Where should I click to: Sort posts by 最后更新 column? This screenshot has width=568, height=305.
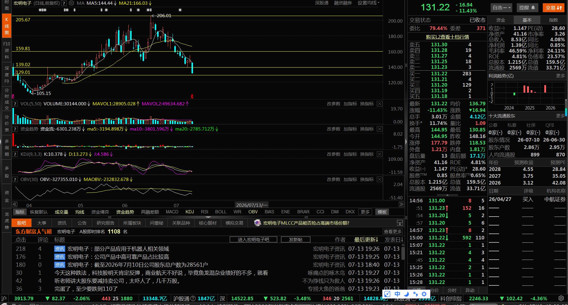(366, 239)
